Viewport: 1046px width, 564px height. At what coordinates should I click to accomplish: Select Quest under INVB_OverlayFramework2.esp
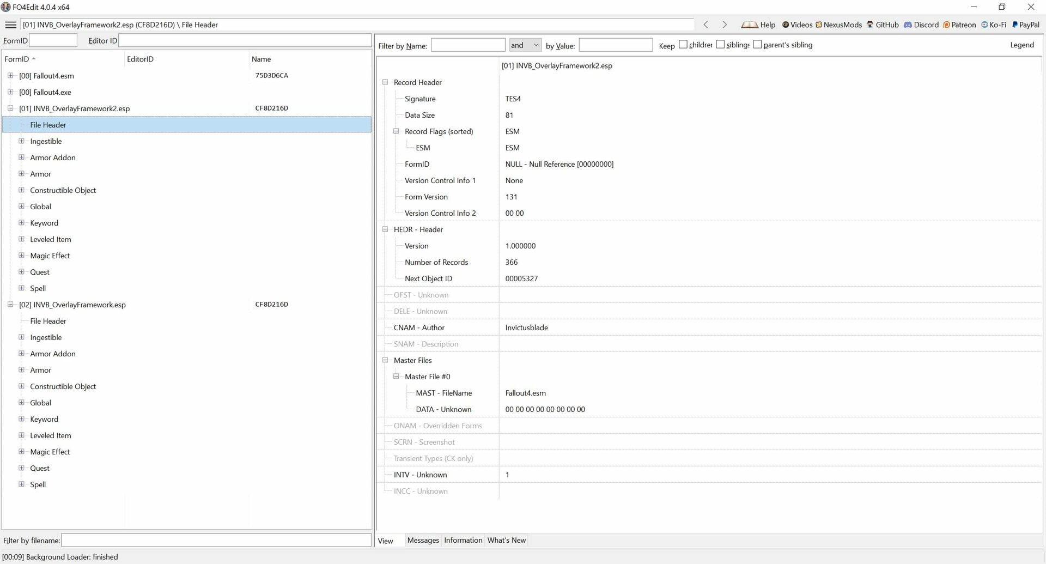[x=40, y=272]
